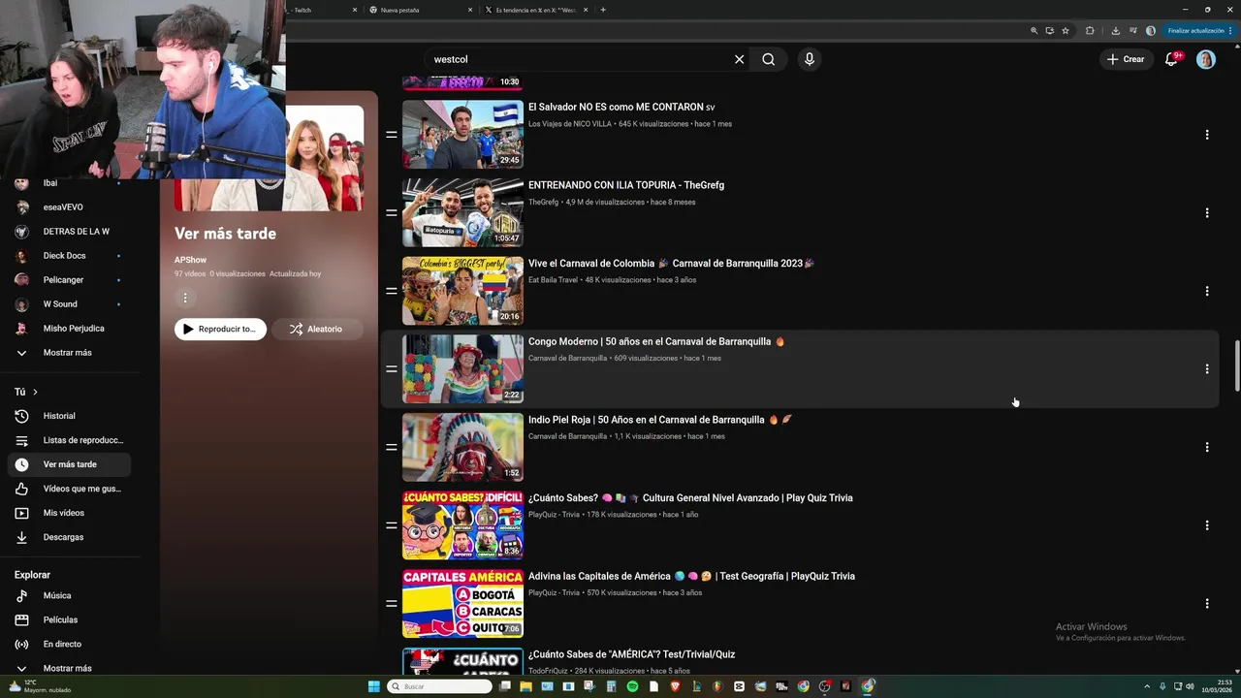The image size is (1241, 698).
Task: Open options menu for Adivina las Capitales de América
Action: click(1207, 603)
